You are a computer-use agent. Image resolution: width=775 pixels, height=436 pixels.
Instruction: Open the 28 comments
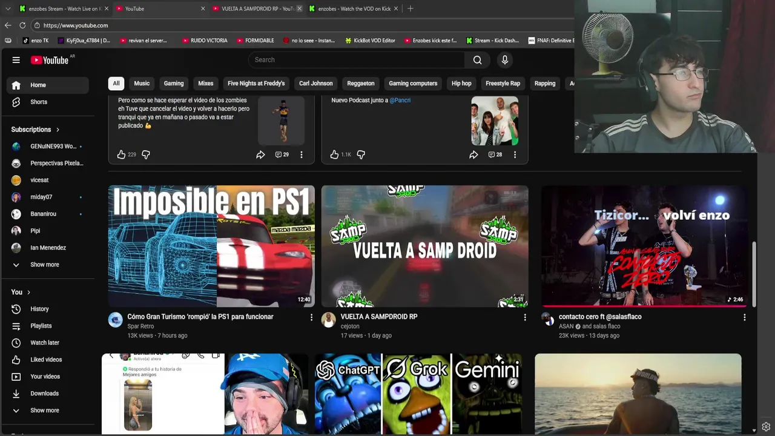[x=495, y=154]
